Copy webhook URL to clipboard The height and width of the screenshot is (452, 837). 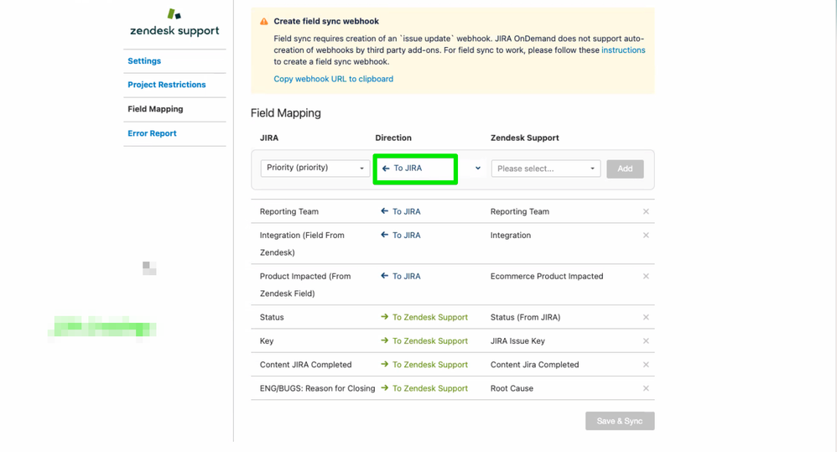[334, 79]
